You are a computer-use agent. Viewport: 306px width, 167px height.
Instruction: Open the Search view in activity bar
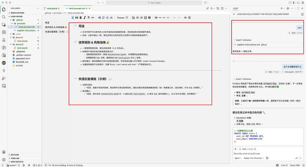[x=4, y=17]
